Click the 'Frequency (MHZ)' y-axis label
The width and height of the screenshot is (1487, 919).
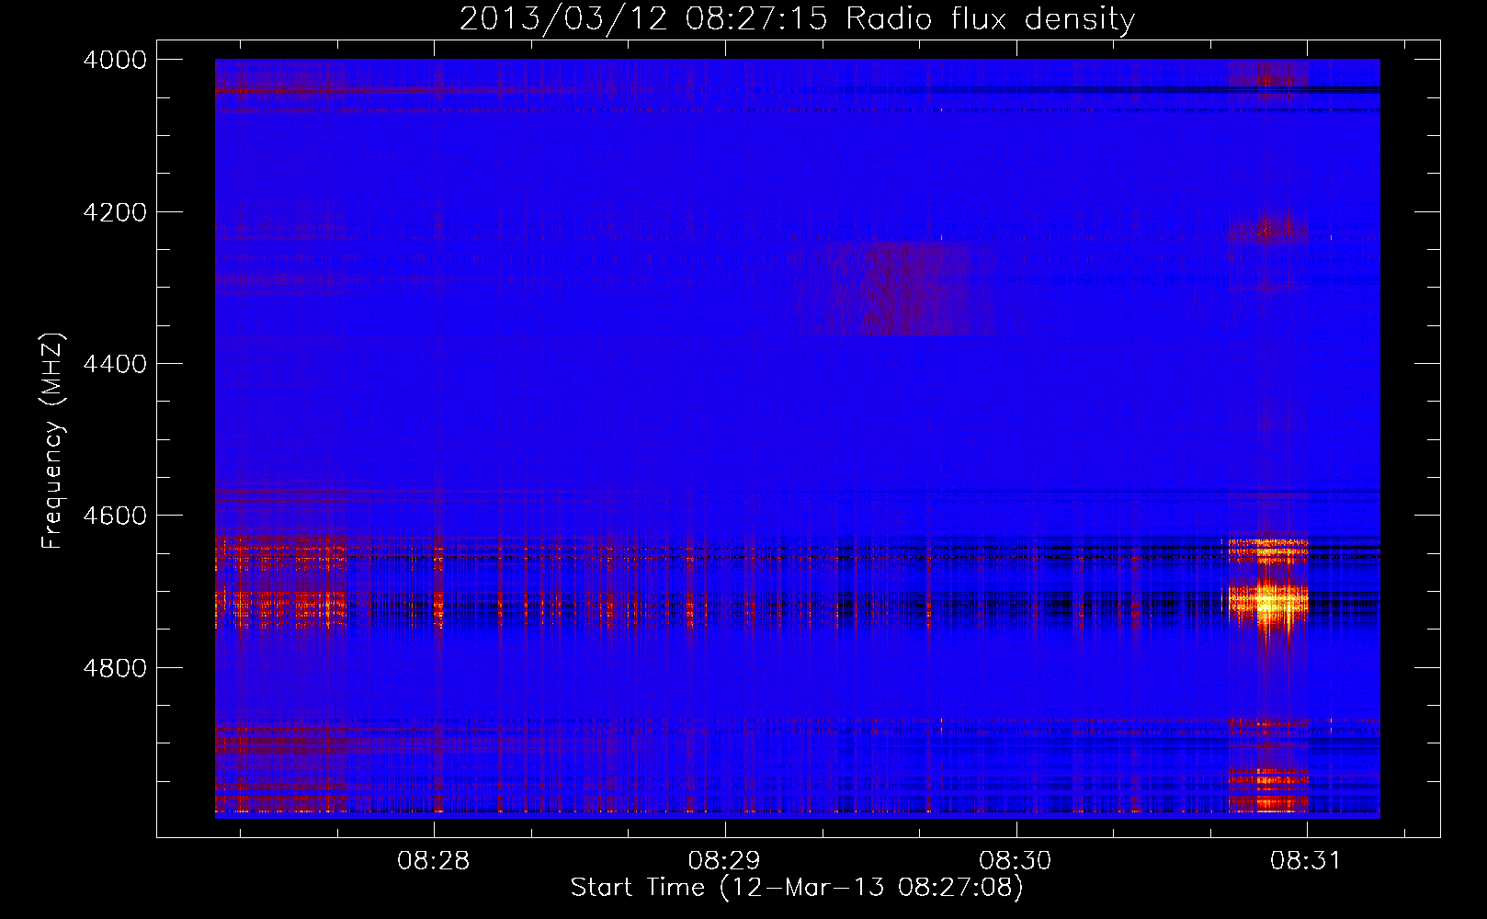(x=52, y=441)
